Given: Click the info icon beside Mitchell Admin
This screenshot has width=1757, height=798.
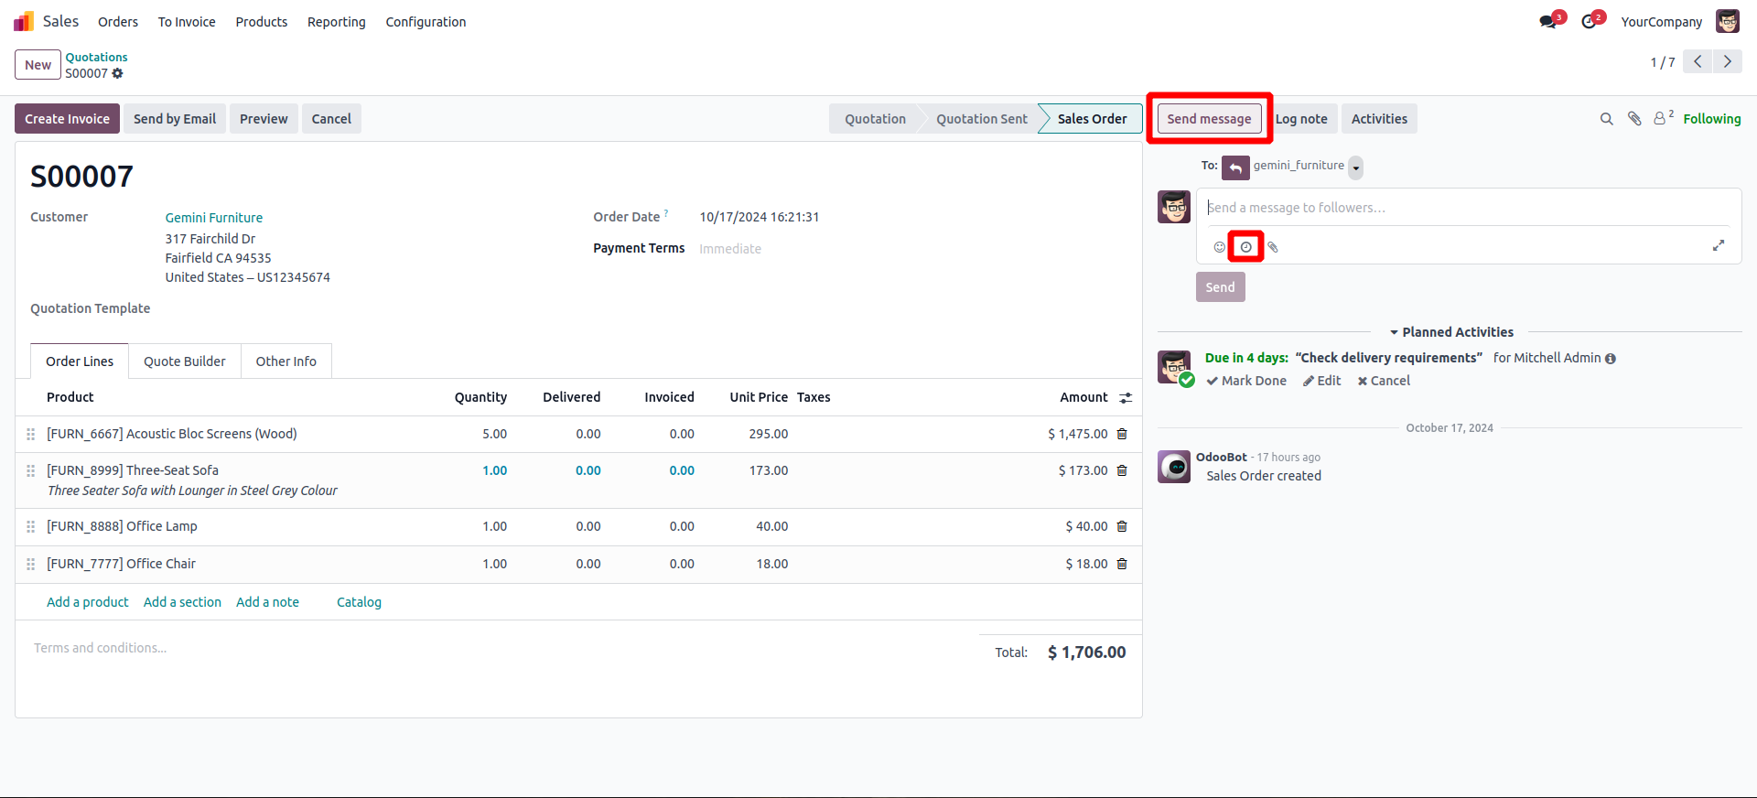Looking at the screenshot, I should pos(1611,359).
